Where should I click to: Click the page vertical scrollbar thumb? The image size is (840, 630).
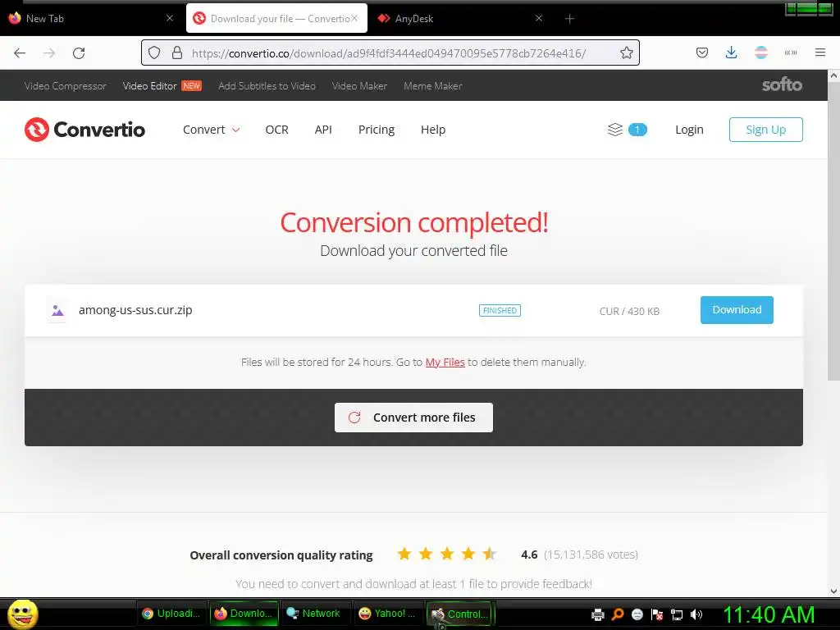point(833,231)
